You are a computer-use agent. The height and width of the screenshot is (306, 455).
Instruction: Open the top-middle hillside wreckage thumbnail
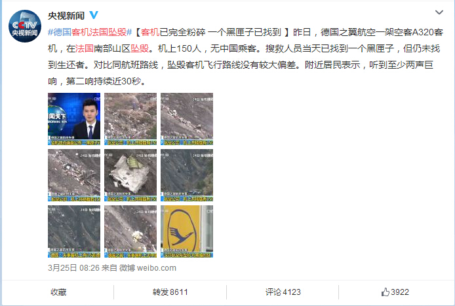[130, 119]
